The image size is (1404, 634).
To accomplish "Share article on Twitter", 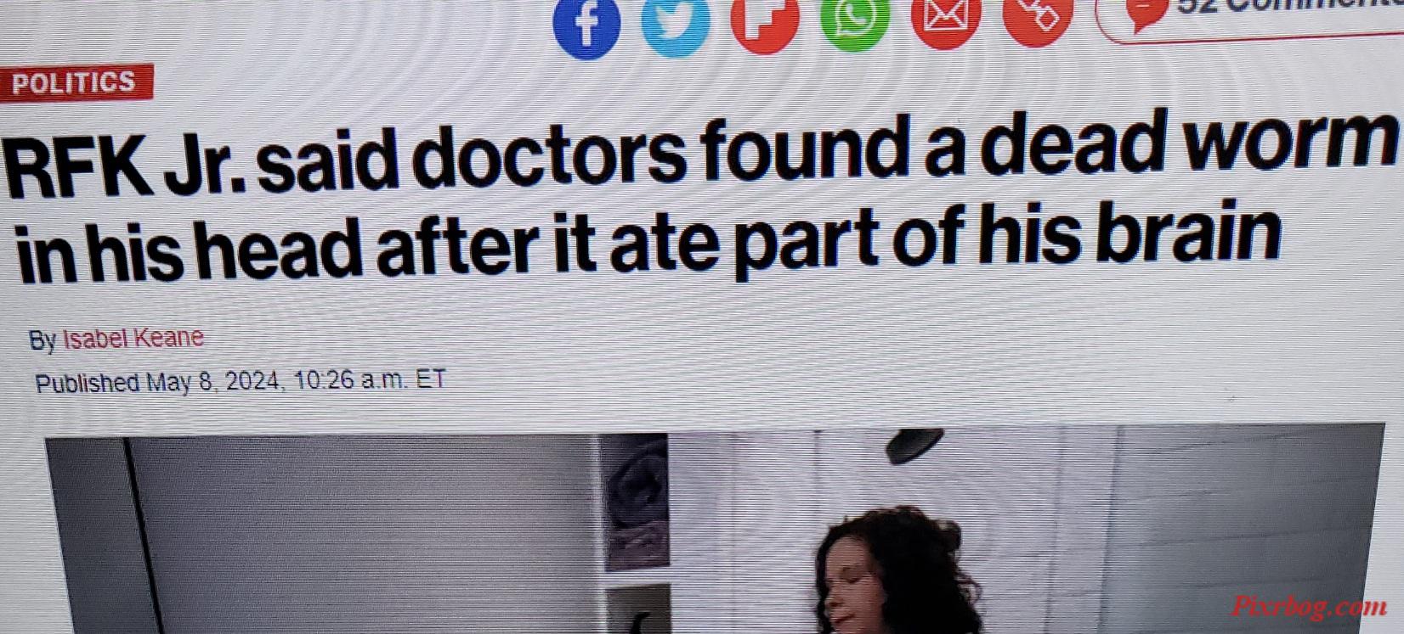I will (x=676, y=25).
